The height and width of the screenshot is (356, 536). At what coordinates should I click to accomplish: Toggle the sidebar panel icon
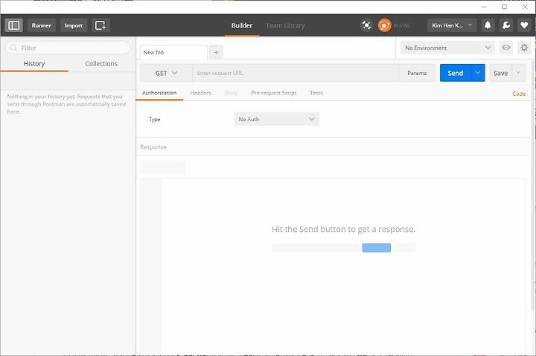coord(13,25)
